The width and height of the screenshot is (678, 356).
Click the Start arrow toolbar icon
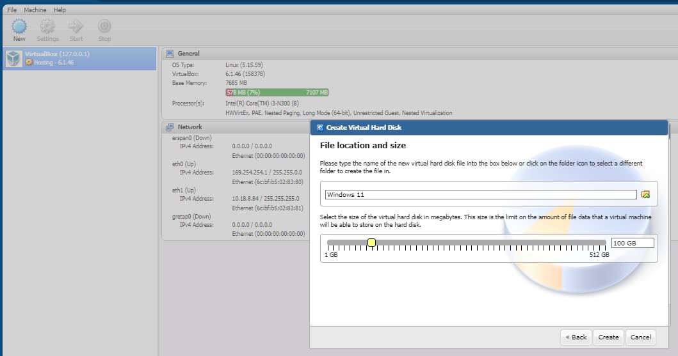point(76,26)
